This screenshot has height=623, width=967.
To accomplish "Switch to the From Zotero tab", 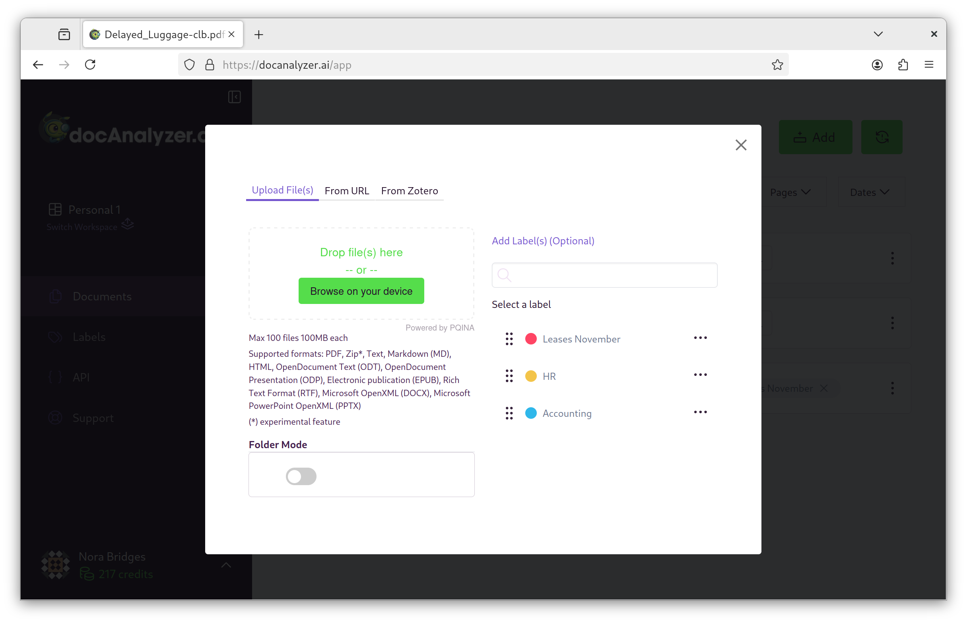I will (409, 191).
